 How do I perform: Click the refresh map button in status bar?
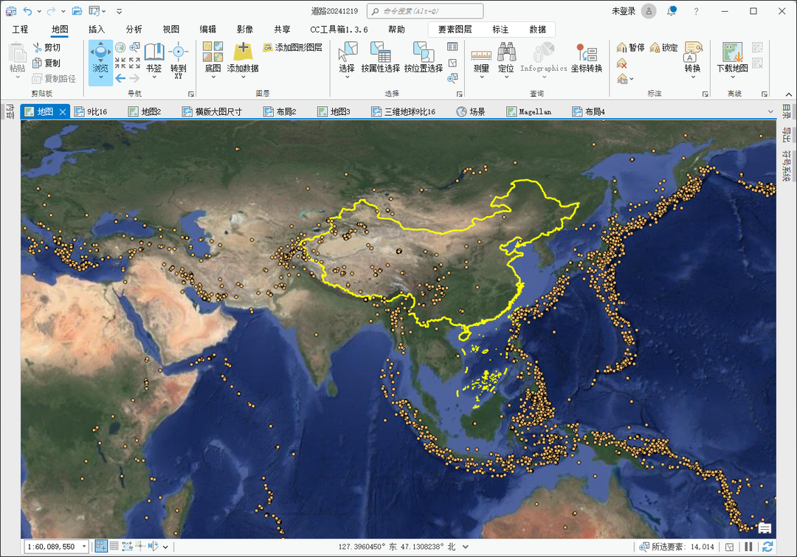click(767, 547)
